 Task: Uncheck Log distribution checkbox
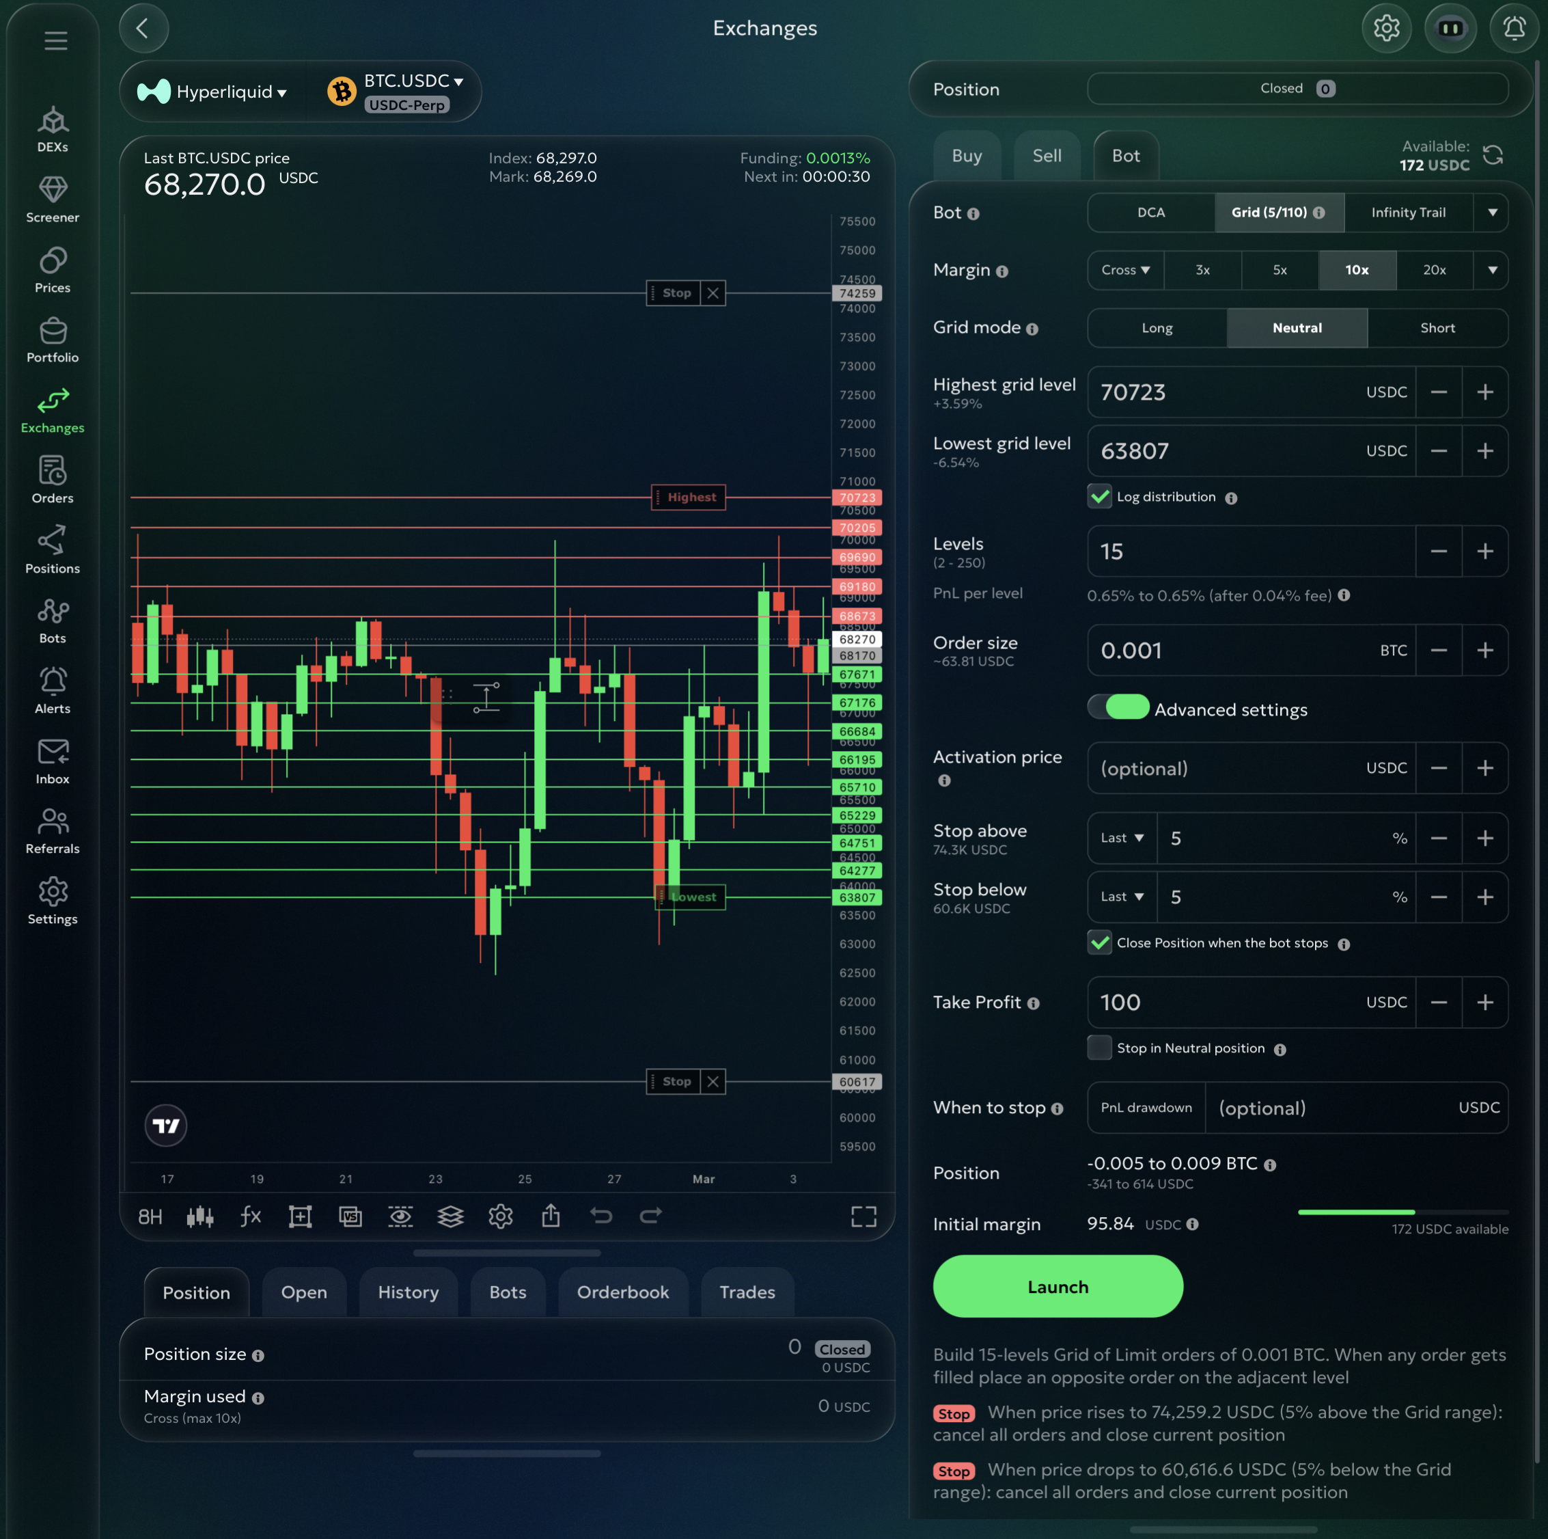coord(1099,497)
